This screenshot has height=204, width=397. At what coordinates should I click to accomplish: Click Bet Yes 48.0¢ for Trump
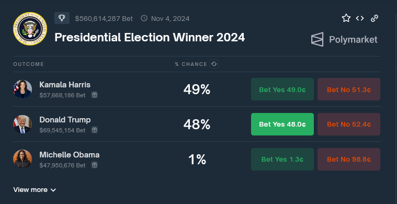[x=282, y=124]
